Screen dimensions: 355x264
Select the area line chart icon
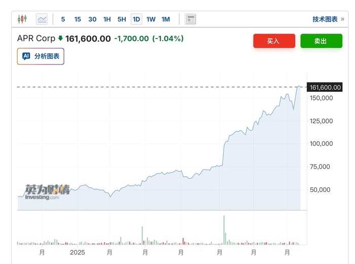coord(42,19)
